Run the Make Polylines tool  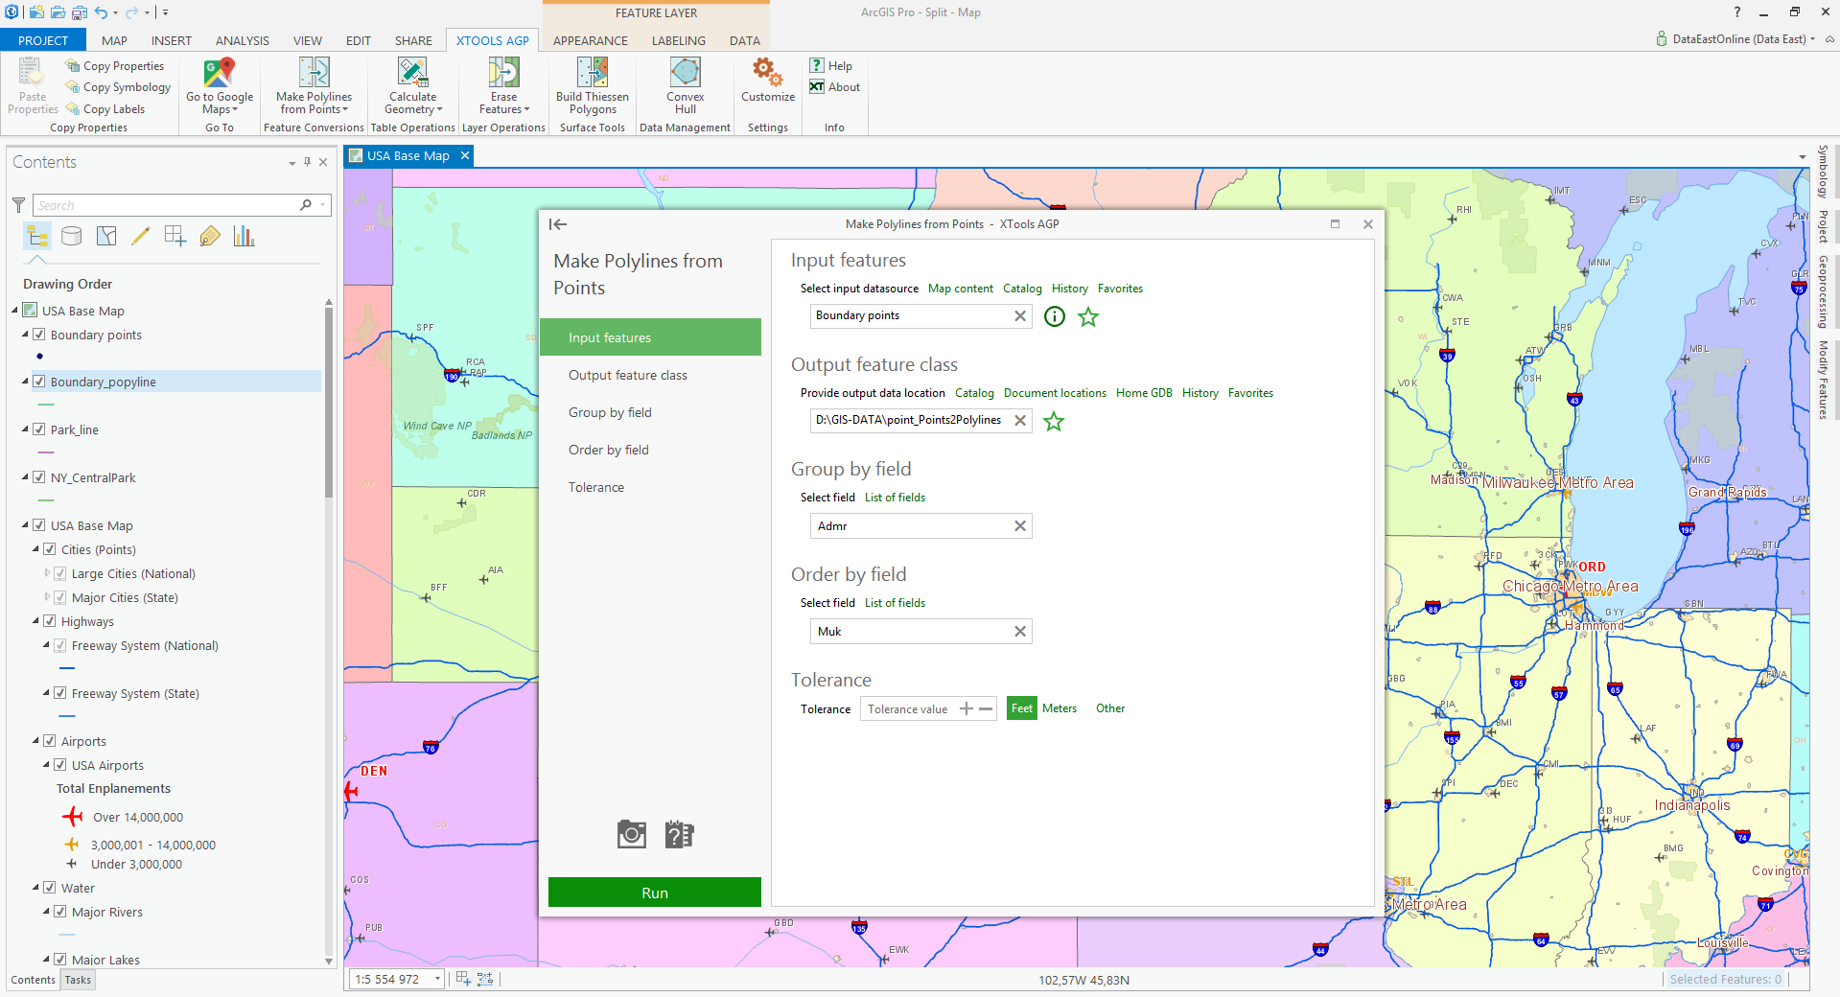655,893
